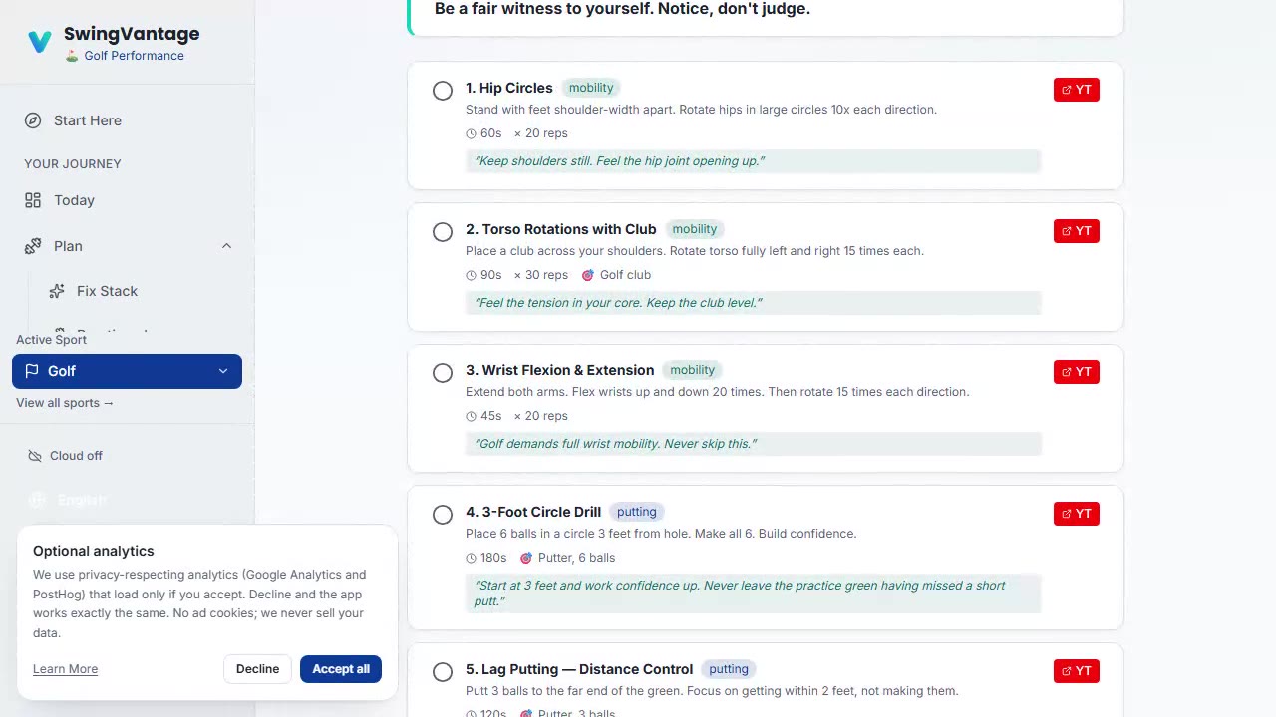Click the clock icon on Torso Rotations
Image resolution: width=1276 pixels, height=717 pixels.
(472, 275)
